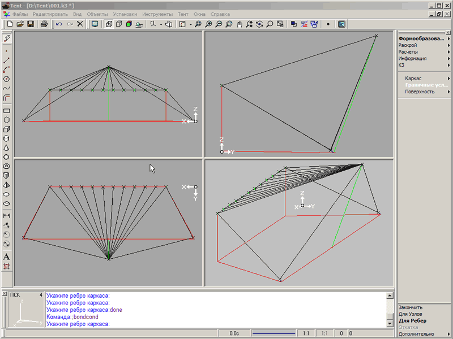Click the black dot toolbar button
Viewport: 453px width, 339px height.
pyautogui.click(x=328, y=24)
